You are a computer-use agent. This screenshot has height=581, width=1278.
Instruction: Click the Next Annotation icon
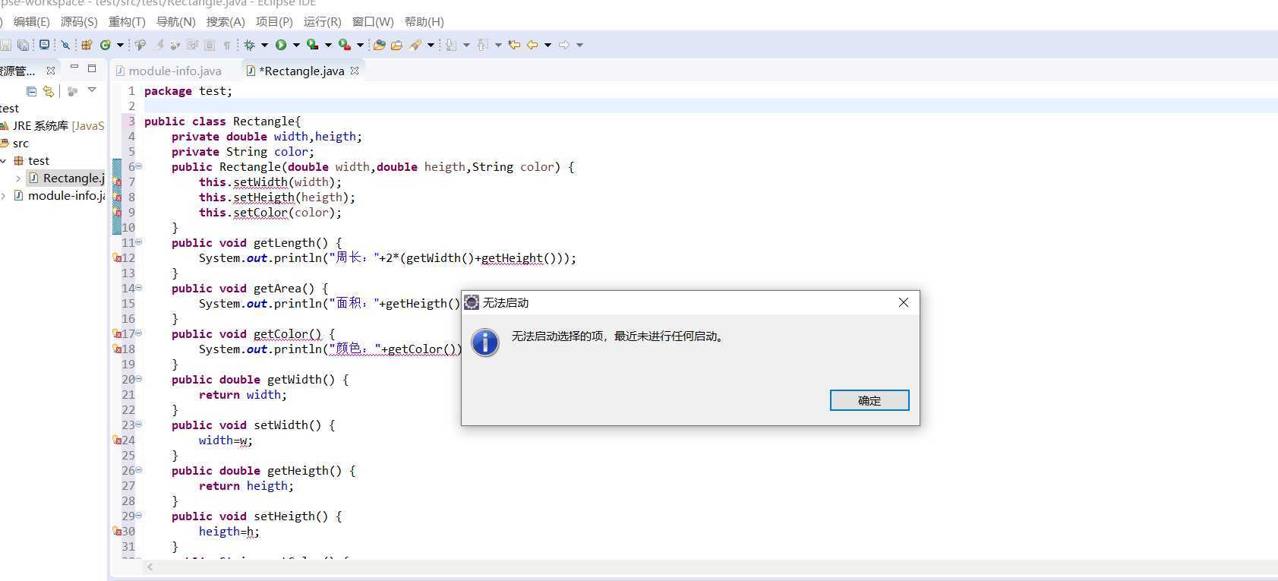coord(451,45)
